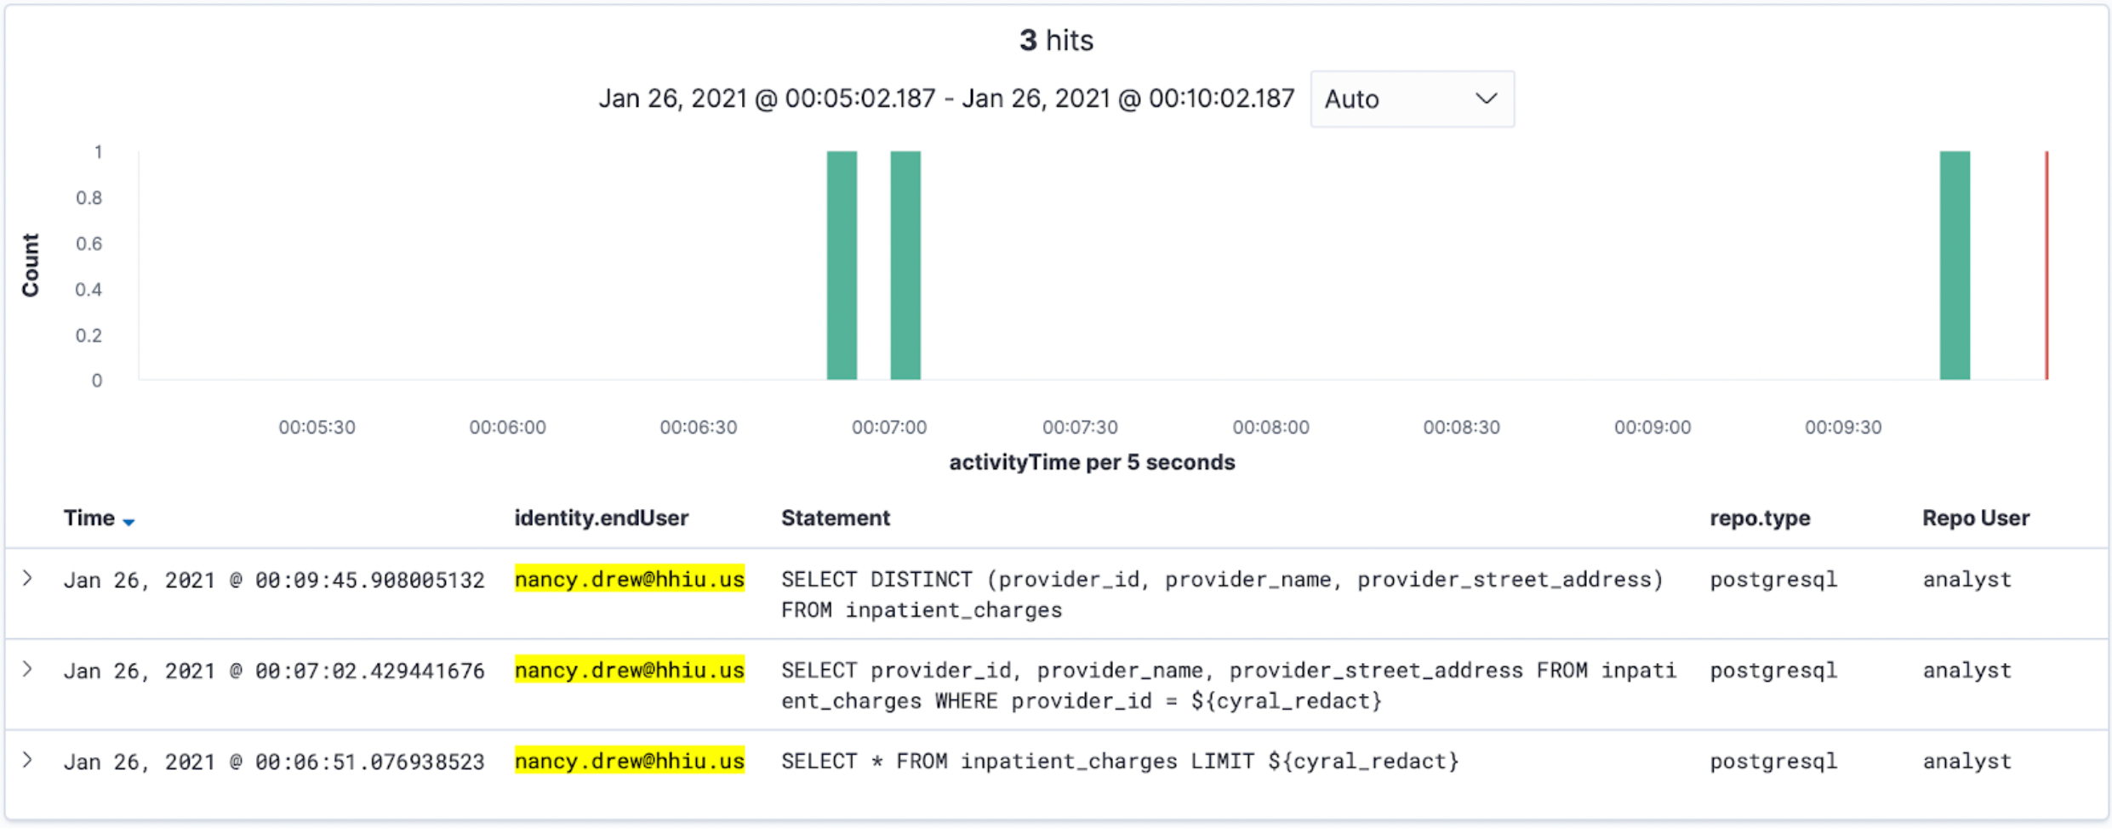This screenshot has height=833, width=2112.
Task: Sort by Time column arrow
Action: 128,522
